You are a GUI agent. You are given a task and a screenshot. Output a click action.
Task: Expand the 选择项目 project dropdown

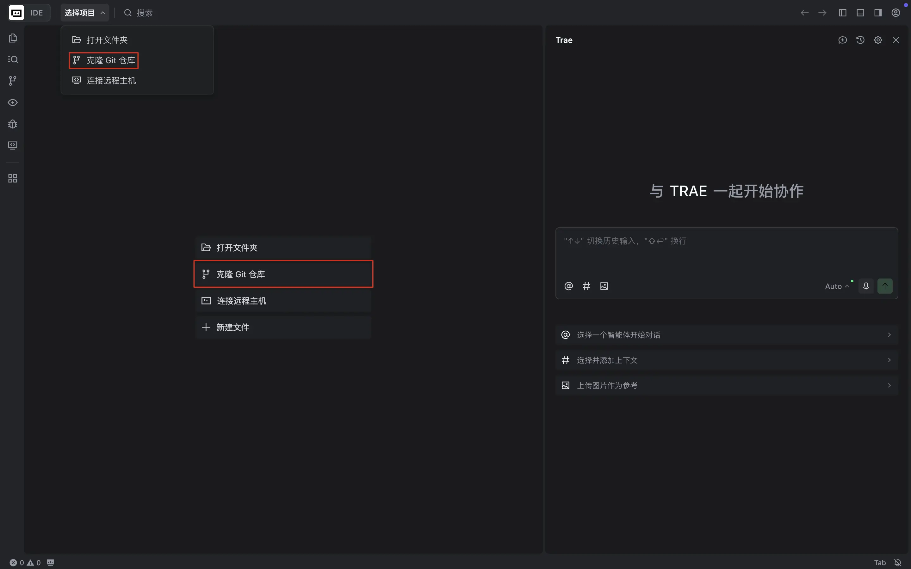pyautogui.click(x=85, y=12)
